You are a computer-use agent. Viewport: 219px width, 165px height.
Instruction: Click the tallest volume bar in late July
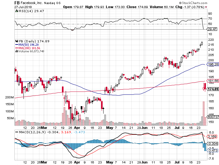pos(204,113)
